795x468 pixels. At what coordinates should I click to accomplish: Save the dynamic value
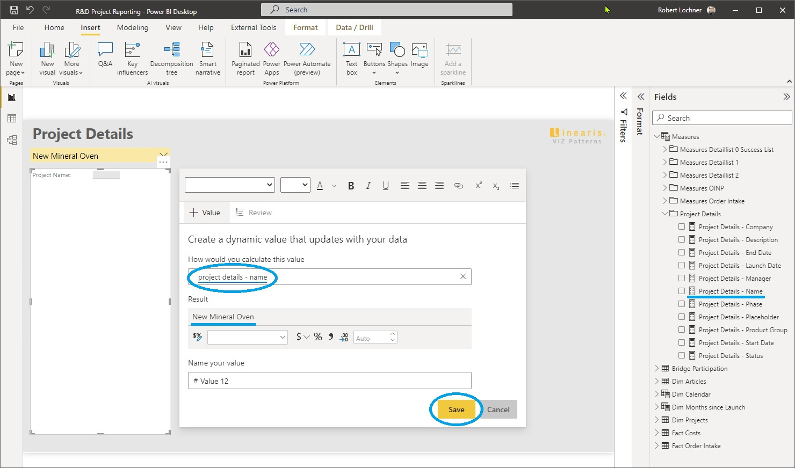[x=456, y=409]
